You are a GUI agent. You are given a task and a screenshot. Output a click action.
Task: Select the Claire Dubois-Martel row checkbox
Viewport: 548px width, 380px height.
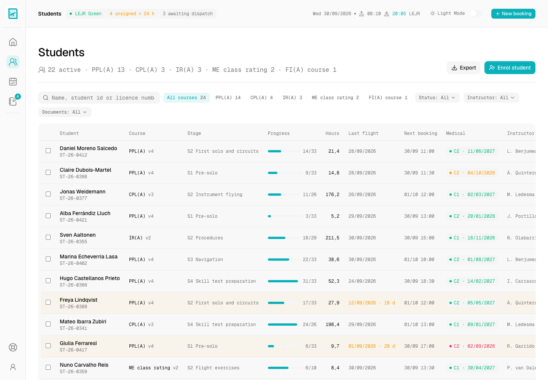(x=48, y=173)
